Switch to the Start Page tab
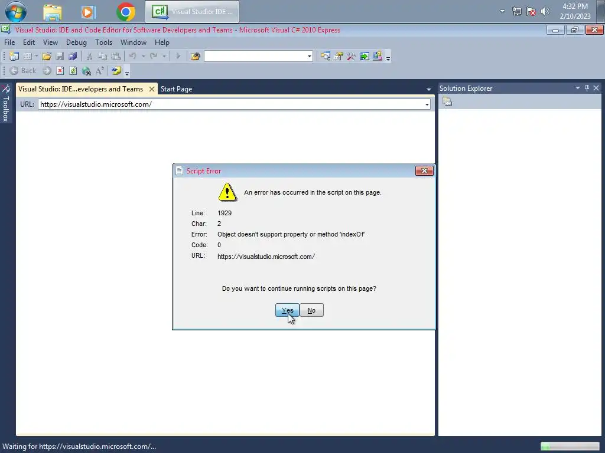Image resolution: width=605 pixels, height=453 pixels. [176, 89]
